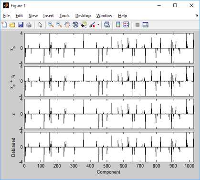Screen dimensions: 200x180
Task: Select the Brush data tool
Action: [x=92, y=25]
